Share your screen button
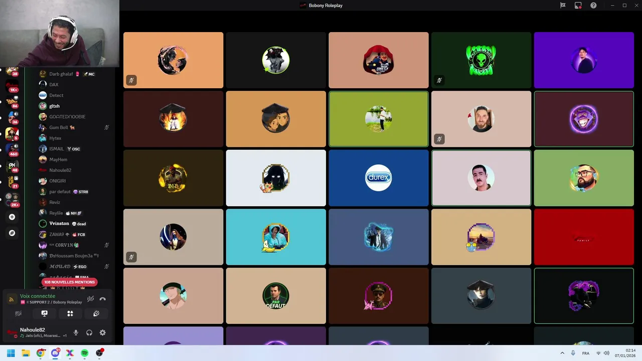The image size is (642, 361). point(44,313)
